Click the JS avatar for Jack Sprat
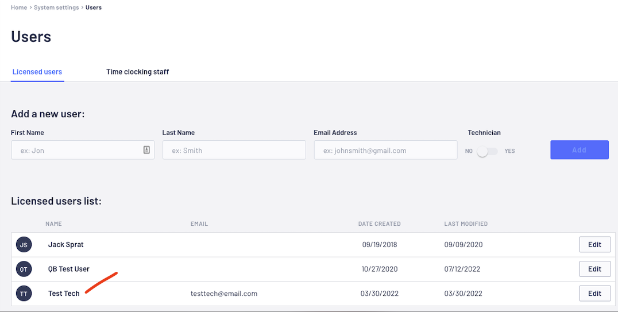 (24, 245)
